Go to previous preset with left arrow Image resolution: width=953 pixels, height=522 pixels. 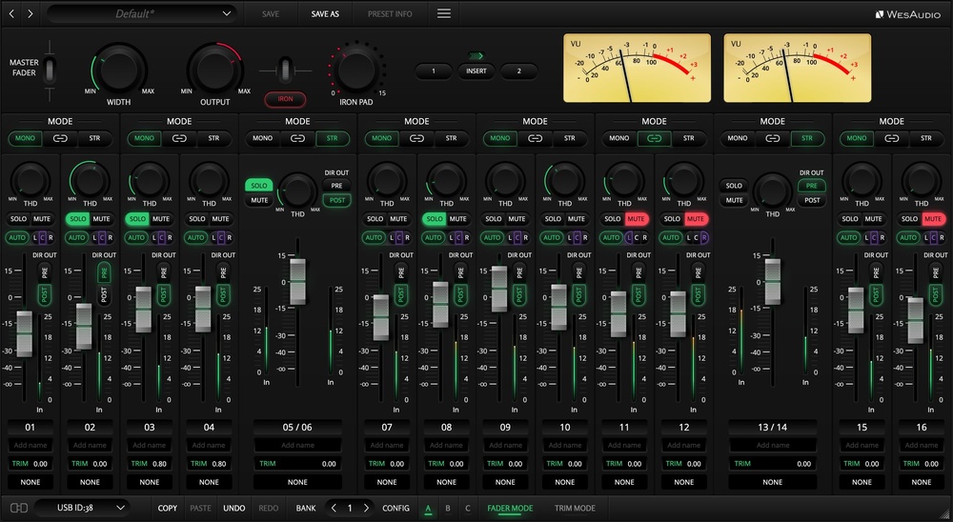point(11,14)
